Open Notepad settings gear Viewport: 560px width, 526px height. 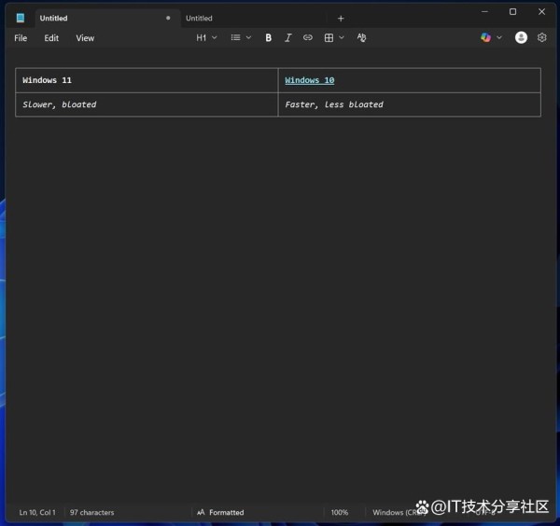pos(541,38)
